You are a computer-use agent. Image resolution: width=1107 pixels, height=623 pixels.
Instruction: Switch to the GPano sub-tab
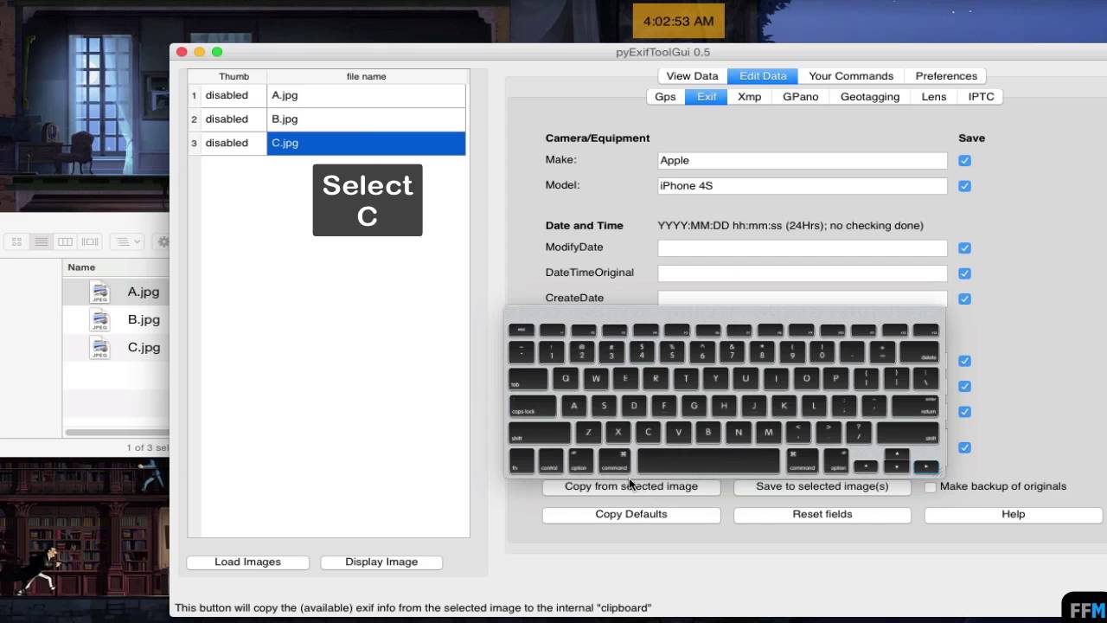point(801,97)
